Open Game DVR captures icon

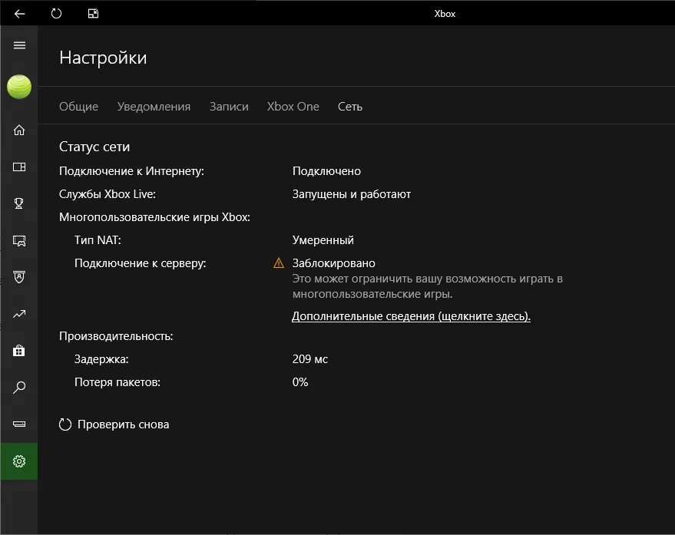point(19,240)
